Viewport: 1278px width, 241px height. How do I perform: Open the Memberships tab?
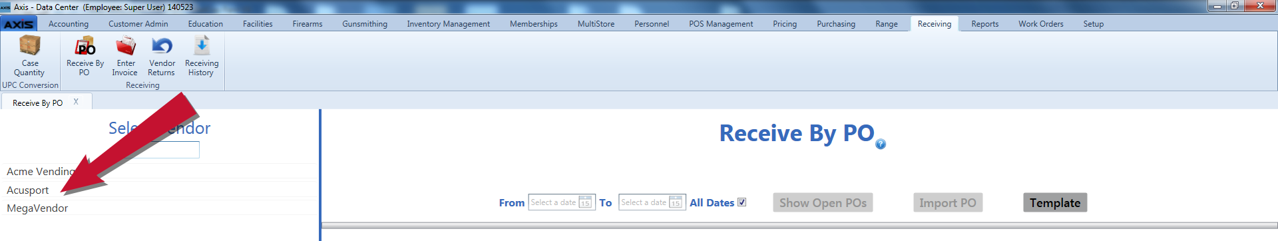coord(534,24)
